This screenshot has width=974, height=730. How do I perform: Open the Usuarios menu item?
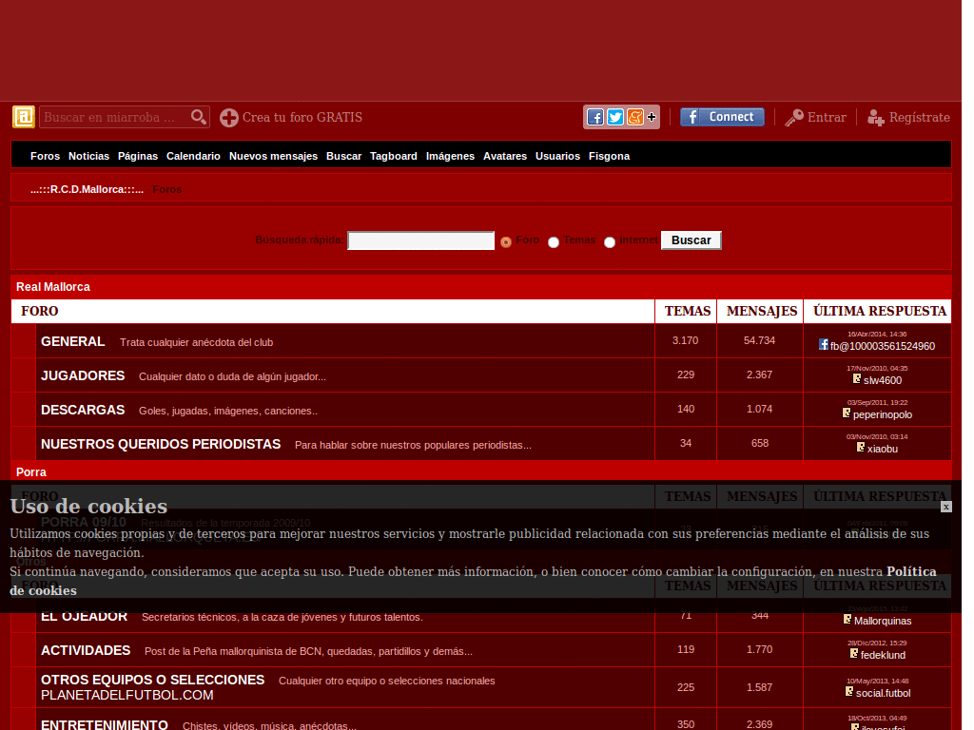point(557,156)
